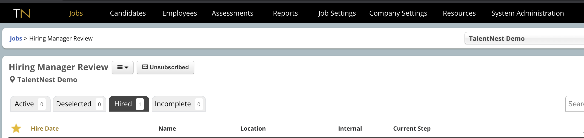
Task: Open Company Settings in the navigation bar
Action: click(x=398, y=13)
